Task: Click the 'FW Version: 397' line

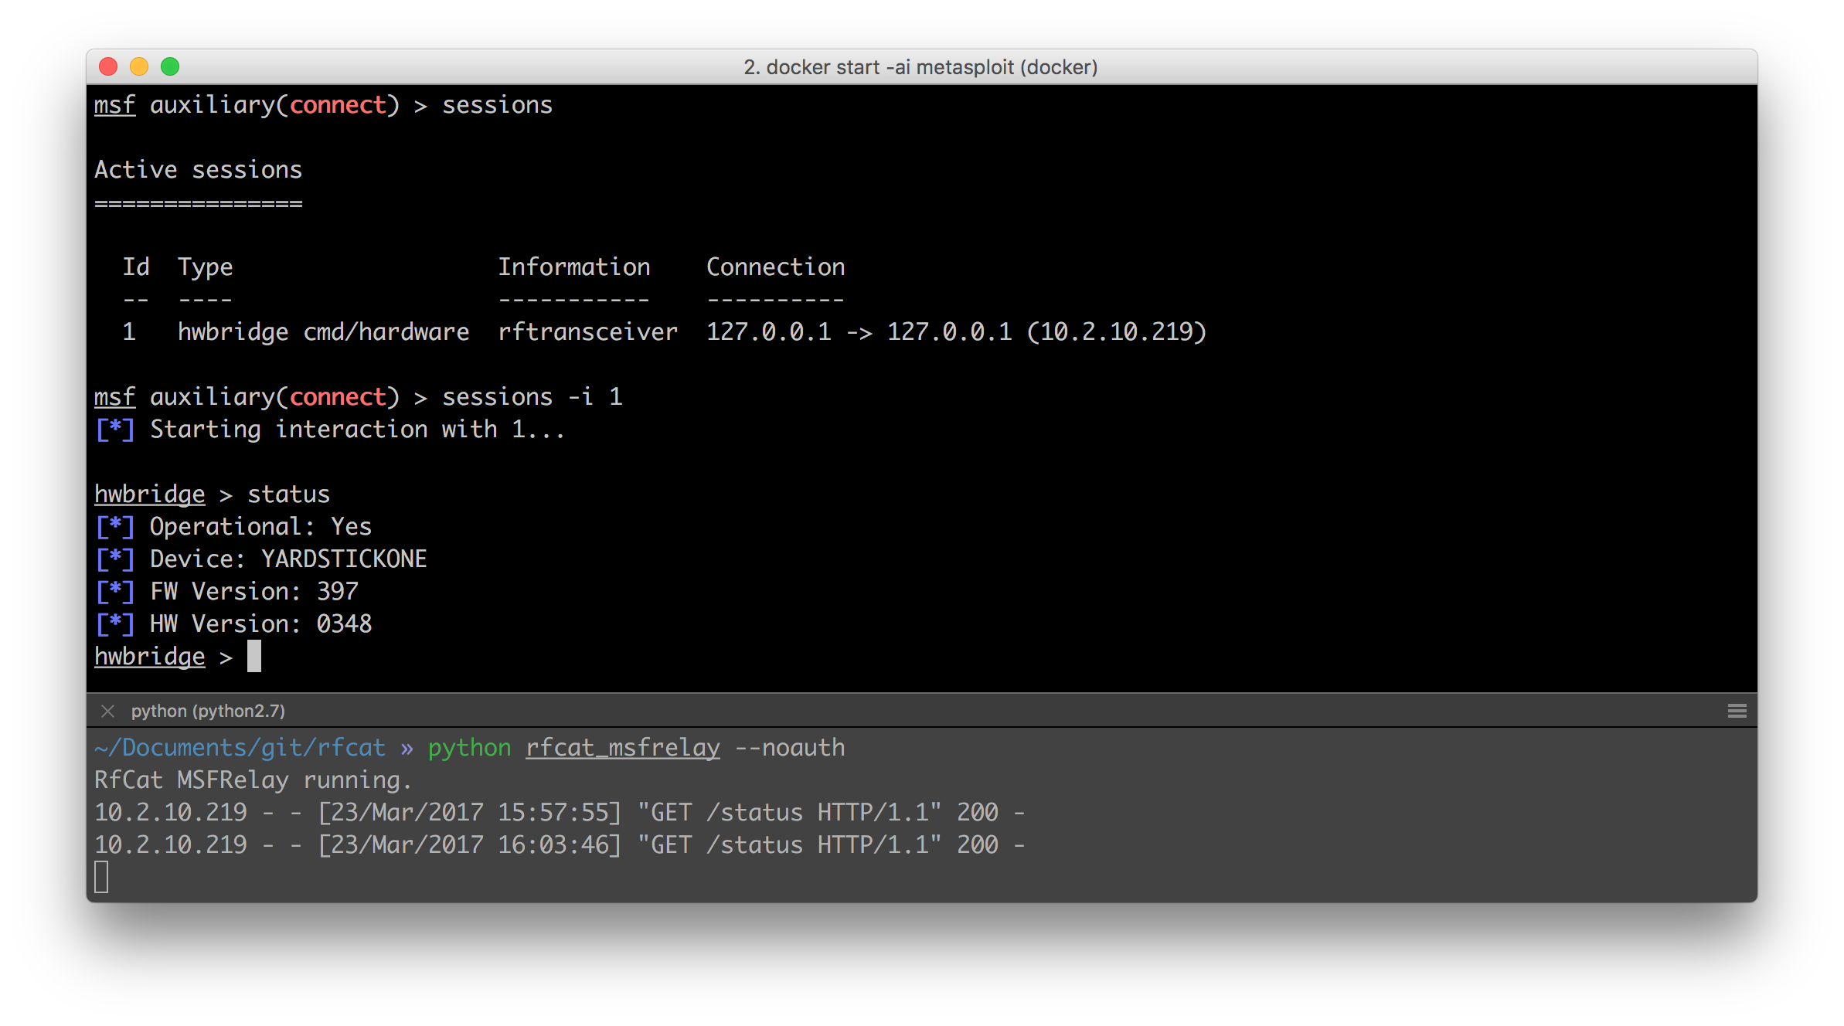Action: point(253,592)
